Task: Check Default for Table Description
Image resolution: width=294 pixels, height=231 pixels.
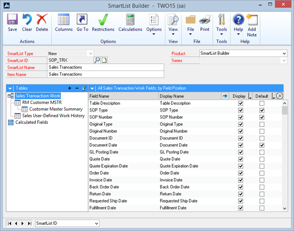Action: click(x=262, y=103)
